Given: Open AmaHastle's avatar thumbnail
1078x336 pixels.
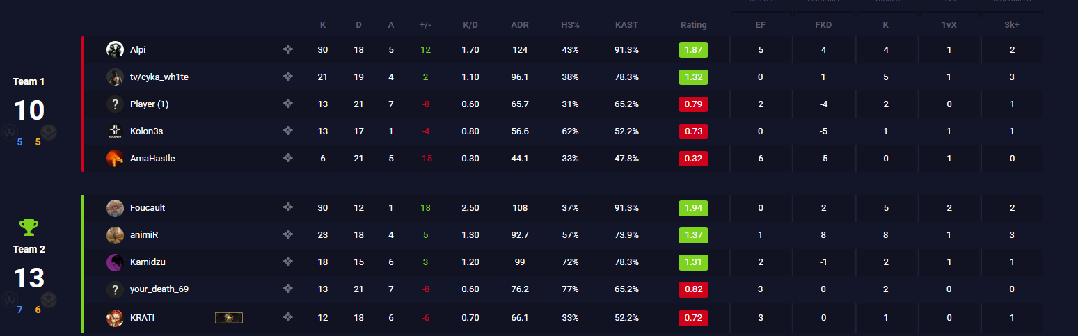Looking at the screenshot, I should [x=115, y=159].
